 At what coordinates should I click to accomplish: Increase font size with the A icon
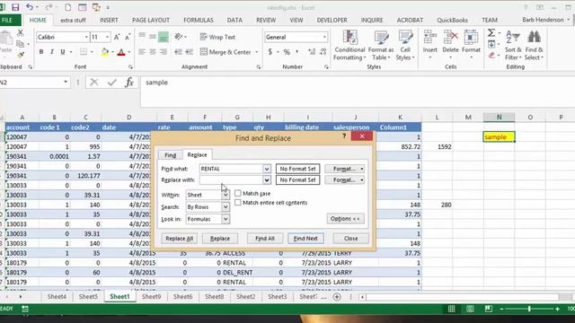117,37
